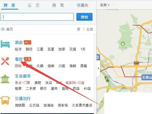
Task: Click the 团购 link under dining
Action: [x=18, y=66]
